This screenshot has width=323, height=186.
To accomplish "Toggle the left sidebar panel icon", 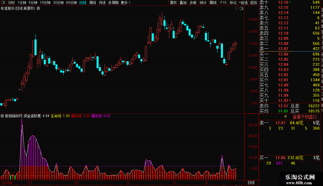I will tap(3, 3).
